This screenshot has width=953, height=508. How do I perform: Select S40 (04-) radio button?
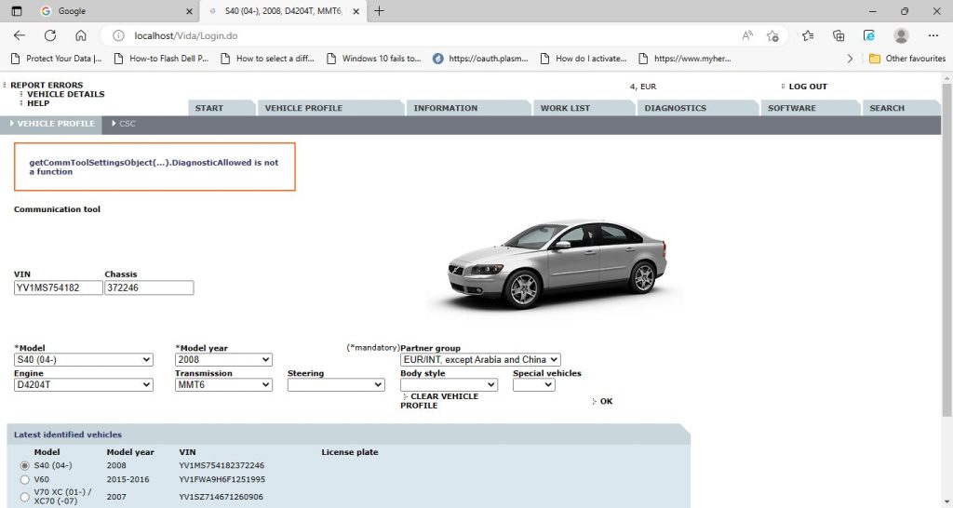[x=24, y=465]
